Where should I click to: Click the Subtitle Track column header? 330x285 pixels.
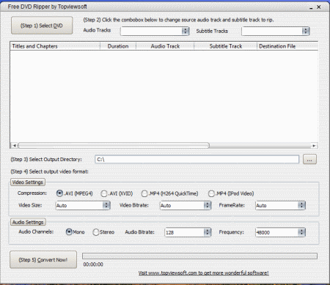click(225, 46)
